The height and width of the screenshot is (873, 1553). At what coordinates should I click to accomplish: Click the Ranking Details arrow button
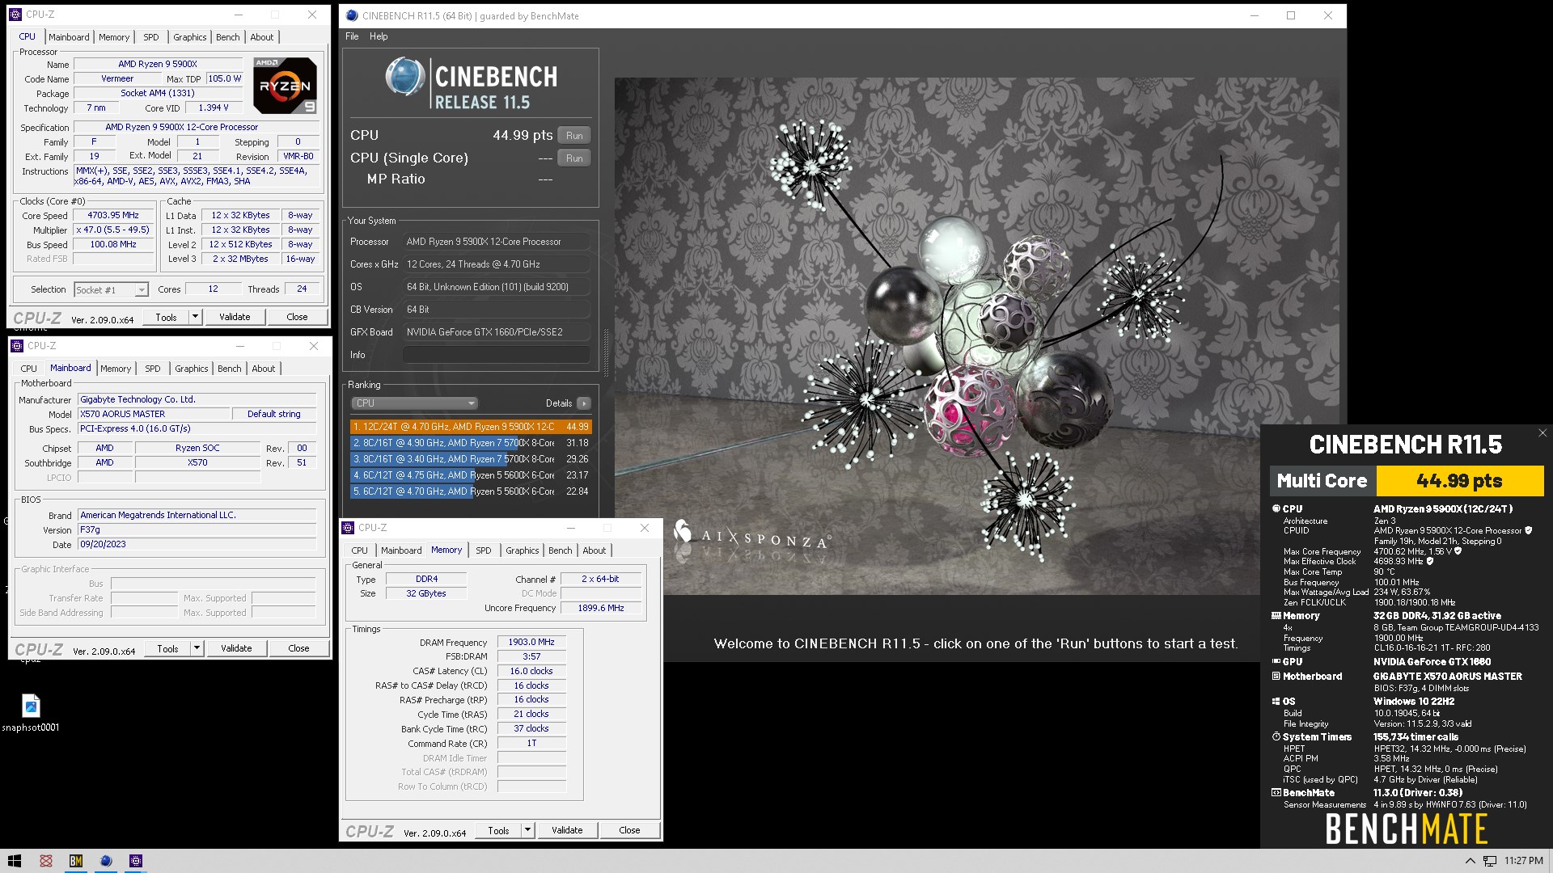click(x=584, y=403)
